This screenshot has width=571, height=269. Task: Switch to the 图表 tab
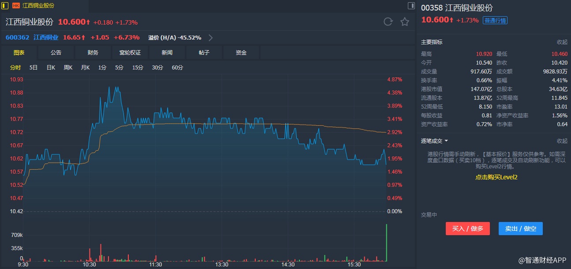coord(19,52)
